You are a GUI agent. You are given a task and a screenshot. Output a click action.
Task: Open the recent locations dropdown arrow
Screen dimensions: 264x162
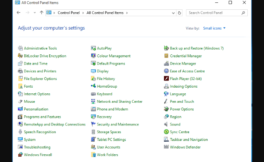click(x=35, y=13)
